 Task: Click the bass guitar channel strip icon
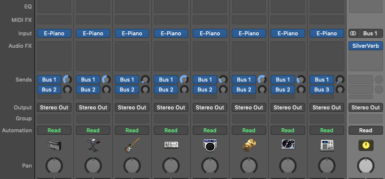coord(132,145)
